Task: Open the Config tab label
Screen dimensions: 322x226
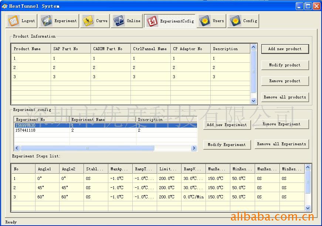Action: 250,21
